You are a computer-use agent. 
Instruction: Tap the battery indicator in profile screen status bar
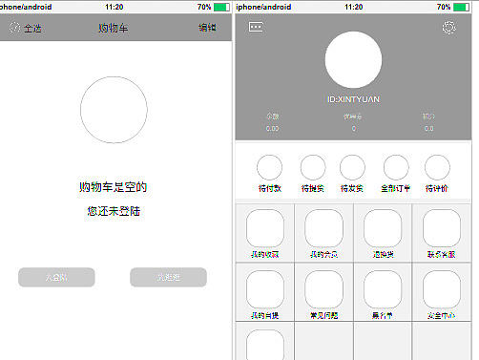(461, 7)
